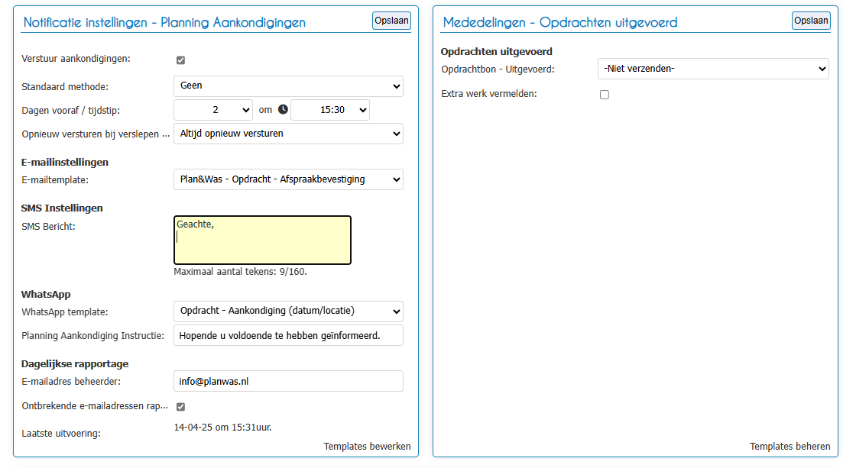
Task: Click the 'SMS Bericht:' label
Action: coord(49,226)
